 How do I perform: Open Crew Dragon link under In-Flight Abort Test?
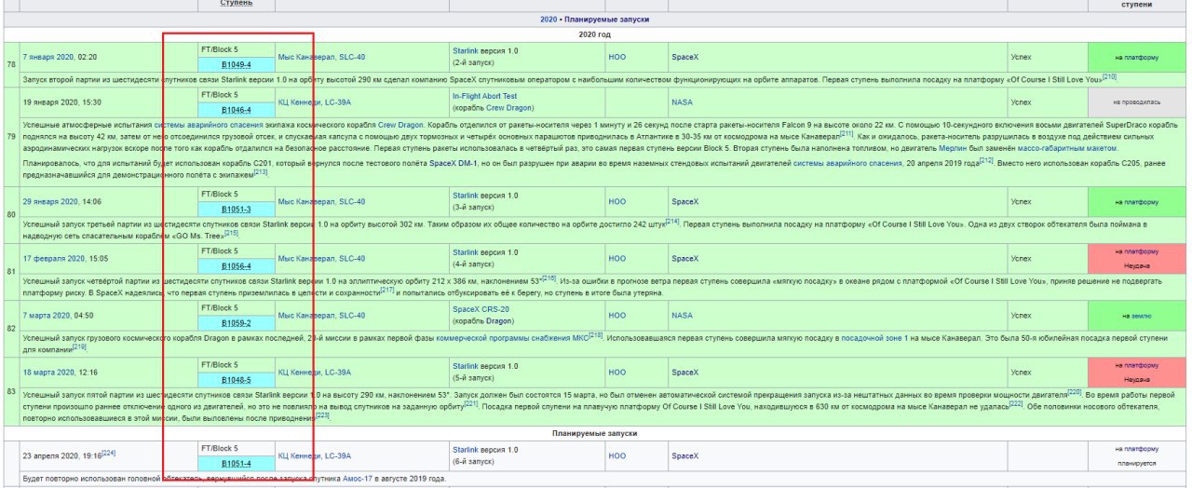pyautogui.click(x=510, y=108)
